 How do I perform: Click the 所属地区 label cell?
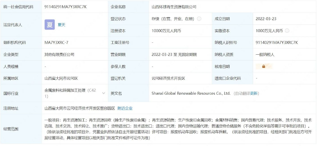tap(21, 78)
